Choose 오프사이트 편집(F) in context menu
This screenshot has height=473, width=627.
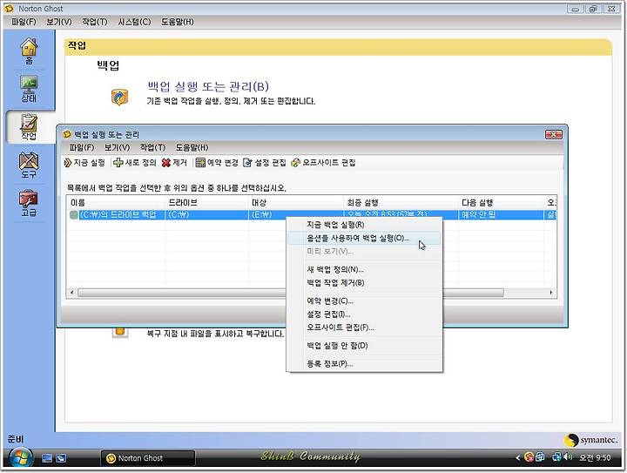click(x=364, y=328)
